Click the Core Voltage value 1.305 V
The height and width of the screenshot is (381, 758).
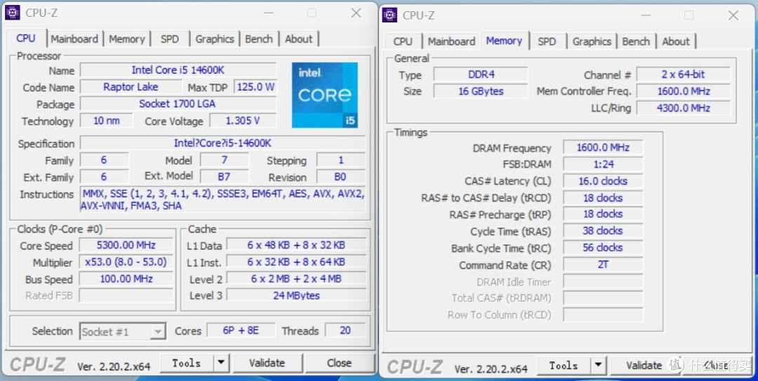(x=243, y=120)
